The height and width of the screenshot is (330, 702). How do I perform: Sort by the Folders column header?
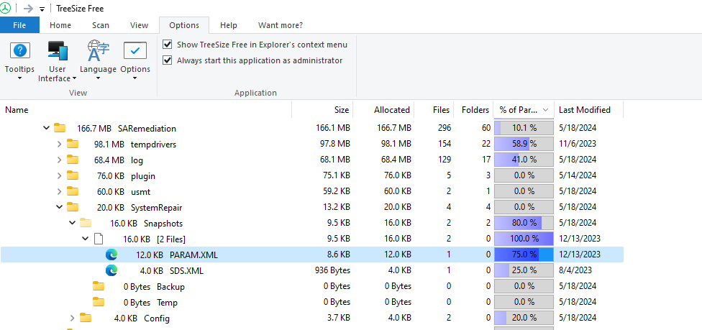(474, 110)
